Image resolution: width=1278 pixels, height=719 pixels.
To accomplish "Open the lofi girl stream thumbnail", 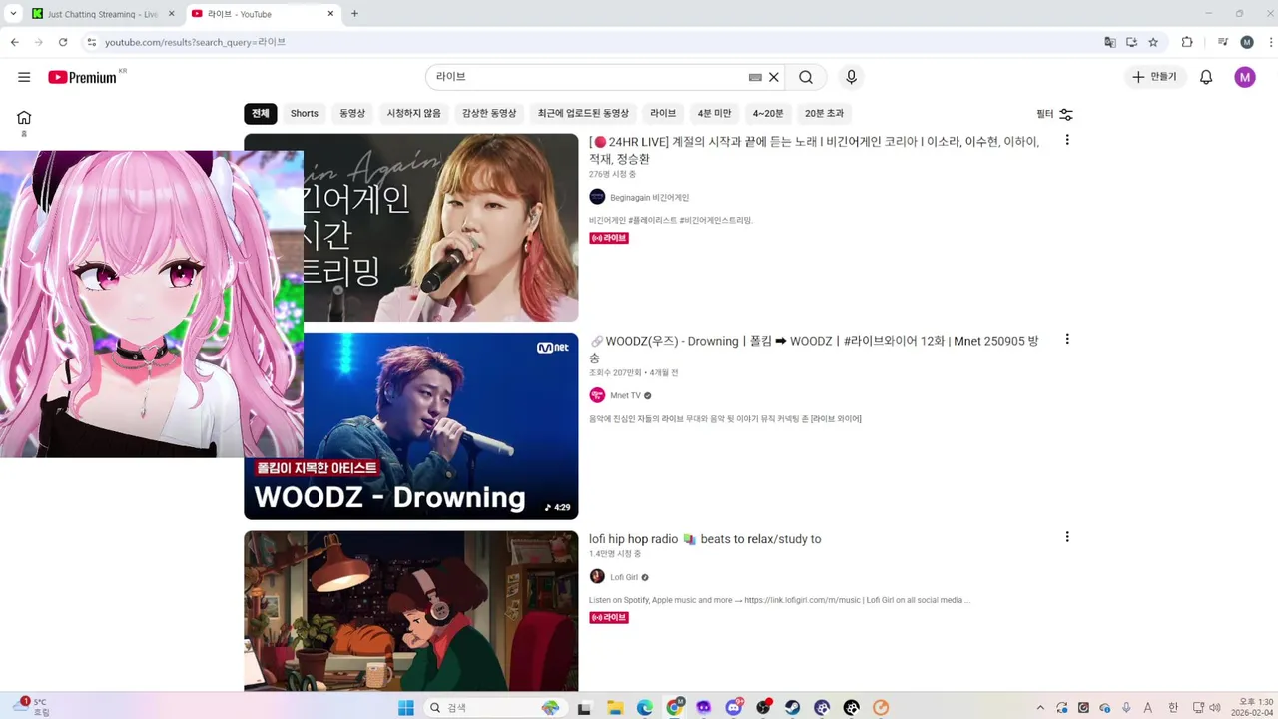I will 411,611.
